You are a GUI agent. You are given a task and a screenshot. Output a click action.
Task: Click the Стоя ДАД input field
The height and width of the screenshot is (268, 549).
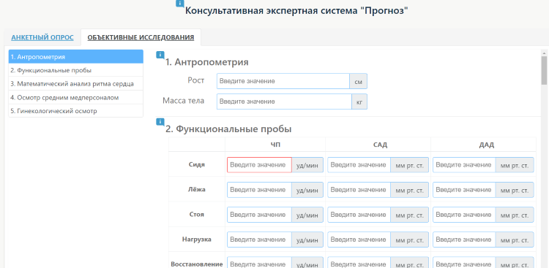[x=464, y=215]
